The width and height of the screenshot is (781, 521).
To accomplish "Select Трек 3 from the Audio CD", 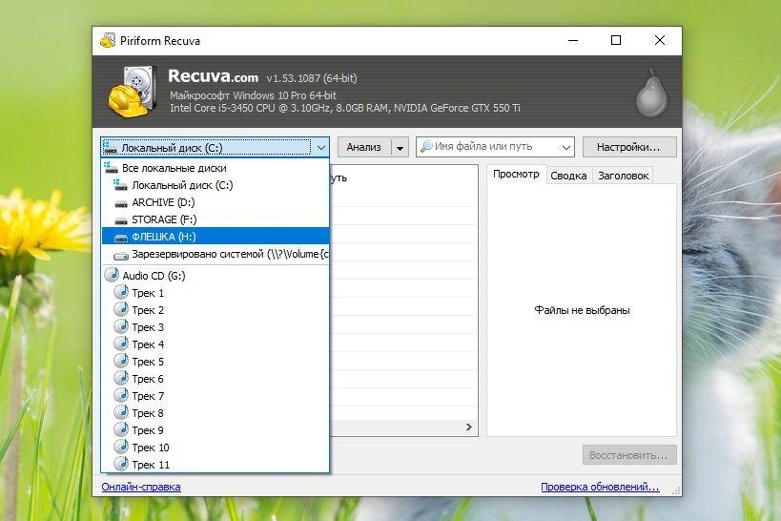I will 215,327.
